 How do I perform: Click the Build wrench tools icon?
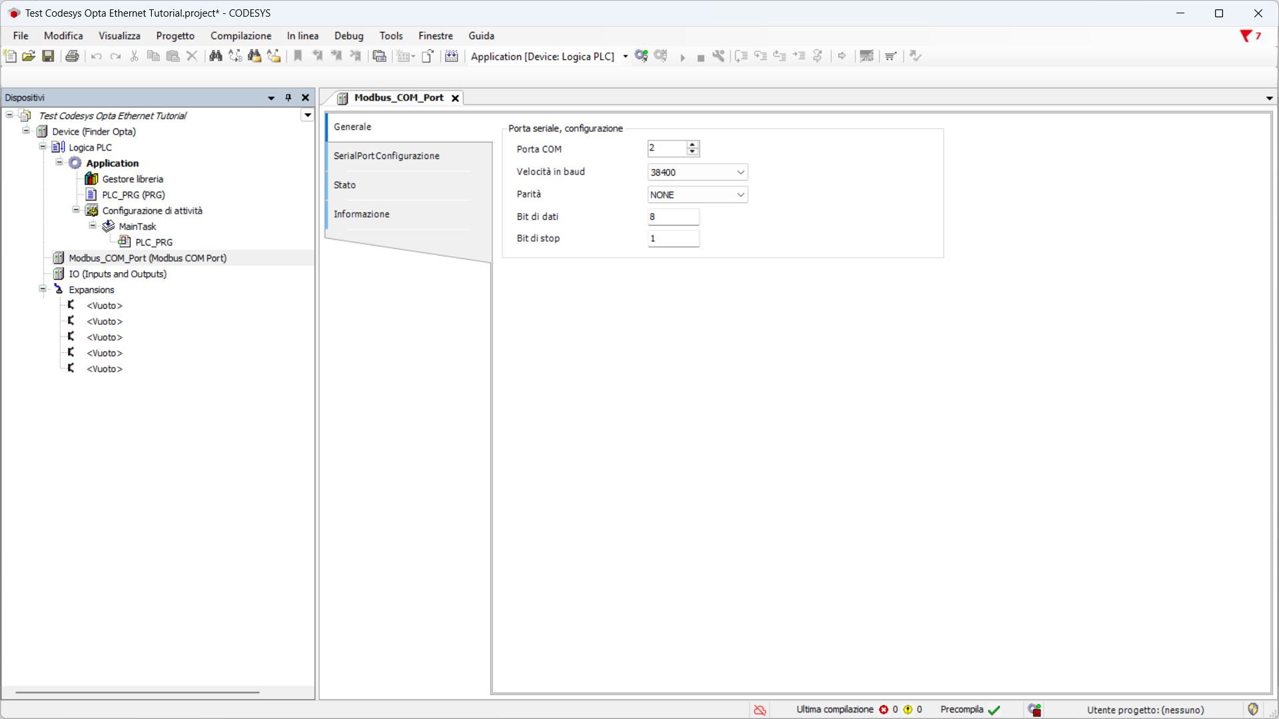(x=718, y=56)
